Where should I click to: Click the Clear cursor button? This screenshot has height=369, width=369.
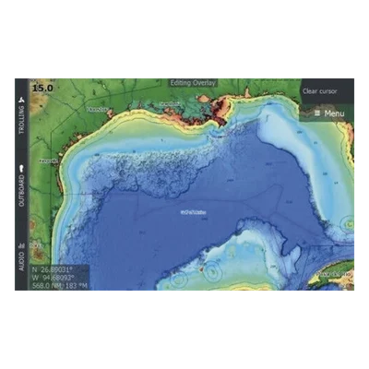tap(319, 91)
